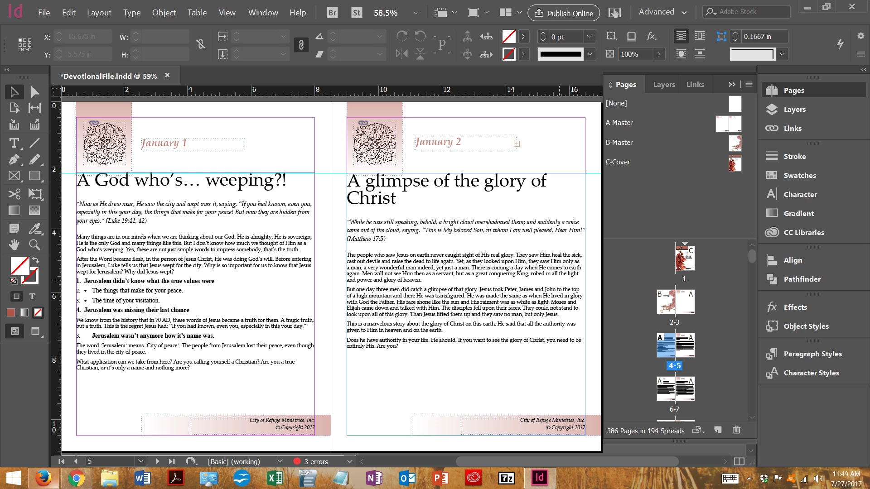Expand the Advanced workspace dropdown
This screenshot has height=489, width=870.
tap(662, 12)
